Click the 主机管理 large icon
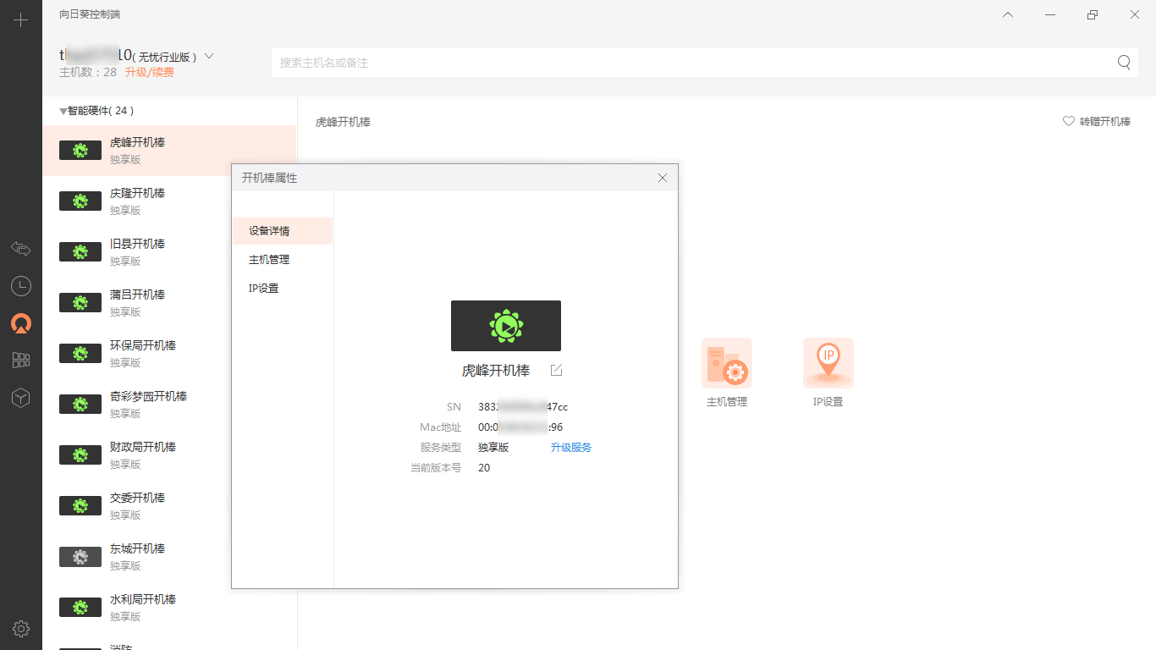The image size is (1156, 650). click(727, 363)
